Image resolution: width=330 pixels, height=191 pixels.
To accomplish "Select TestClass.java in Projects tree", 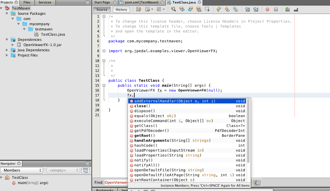I will (x=53, y=34).
